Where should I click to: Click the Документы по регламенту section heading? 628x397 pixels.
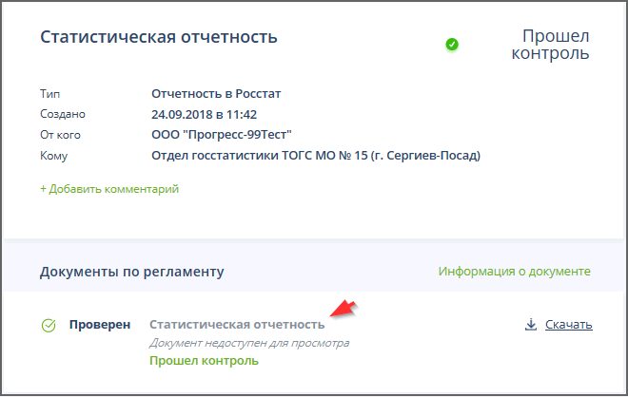(131, 273)
